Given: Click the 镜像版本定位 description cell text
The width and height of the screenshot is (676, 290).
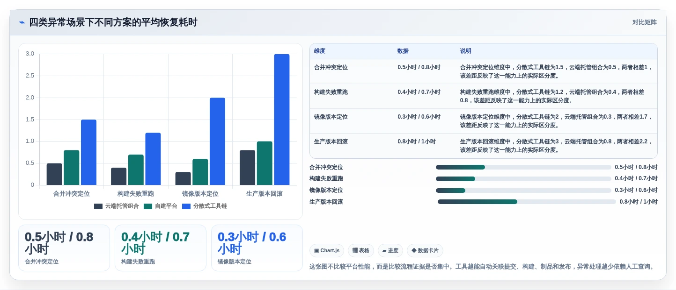Looking at the screenshot, I should (x=556, y=121).
